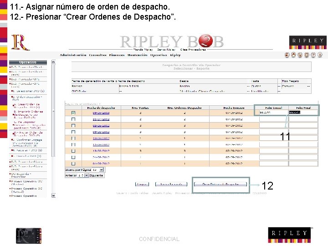Click the Fecha Emisión column header

pyautogui.click(x=234, y=108)
